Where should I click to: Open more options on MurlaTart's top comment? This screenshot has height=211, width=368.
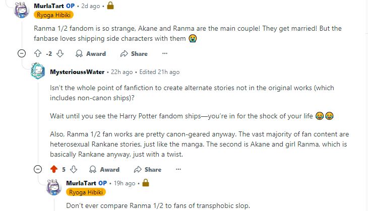pos(164,53)
